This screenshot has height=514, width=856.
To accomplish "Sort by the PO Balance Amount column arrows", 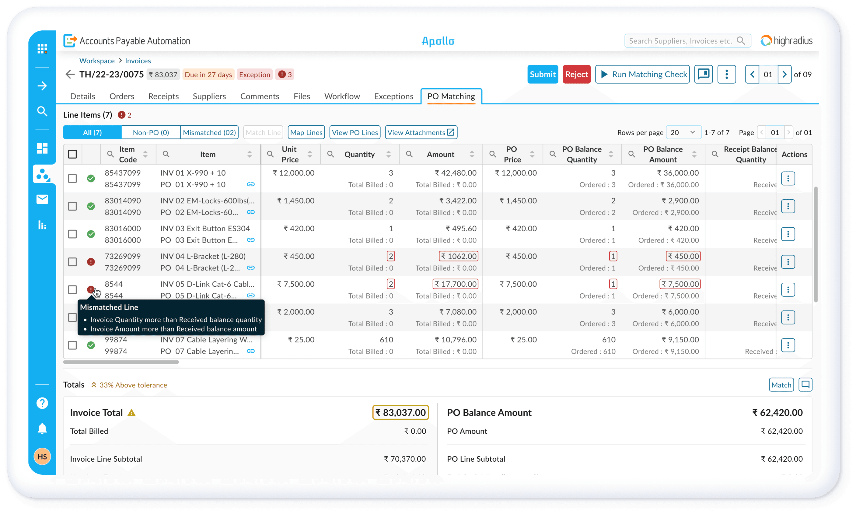I will coord(694,154).
